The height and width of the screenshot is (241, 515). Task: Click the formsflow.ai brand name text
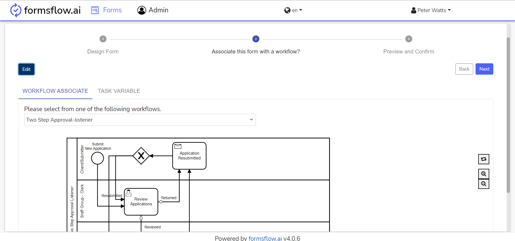pyautogui.click(x=52, y=10)
